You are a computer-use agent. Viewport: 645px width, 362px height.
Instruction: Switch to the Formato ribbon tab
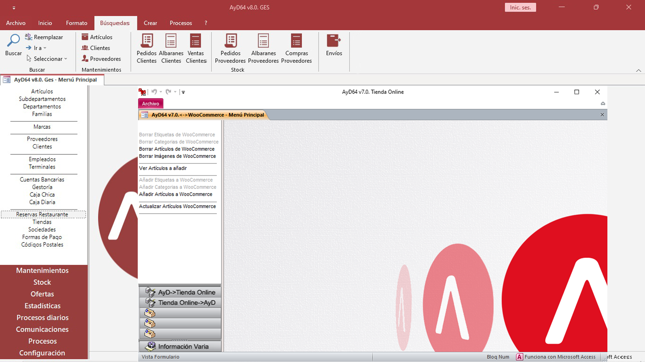pyautogui.click(x=77, y=23)
